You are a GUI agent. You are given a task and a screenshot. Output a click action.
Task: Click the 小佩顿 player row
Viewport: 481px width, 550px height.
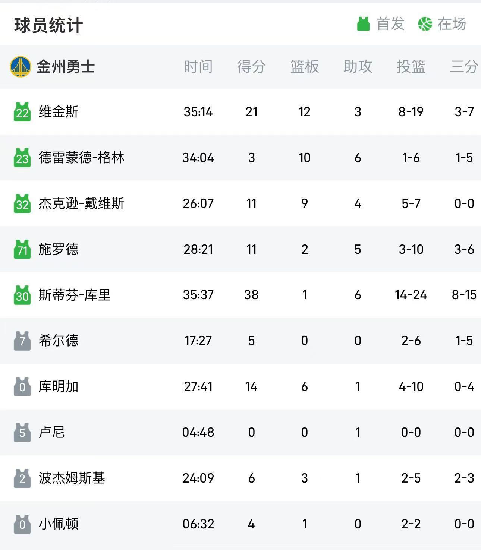(x=240, y=524)
